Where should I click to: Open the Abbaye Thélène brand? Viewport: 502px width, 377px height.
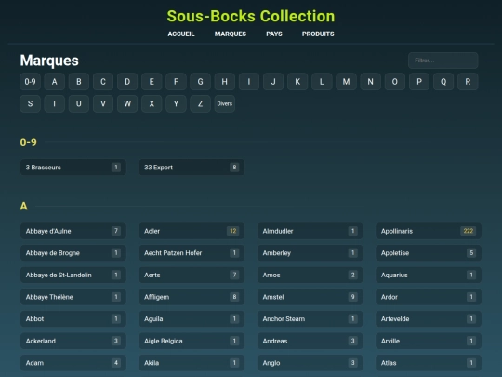(x=73, y=297)
